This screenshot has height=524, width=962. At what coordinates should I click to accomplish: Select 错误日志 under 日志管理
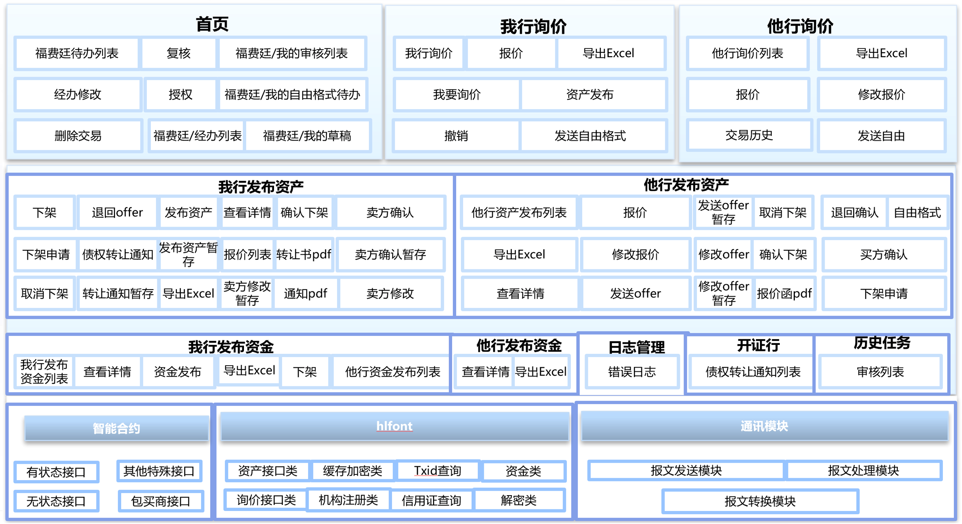631,372
